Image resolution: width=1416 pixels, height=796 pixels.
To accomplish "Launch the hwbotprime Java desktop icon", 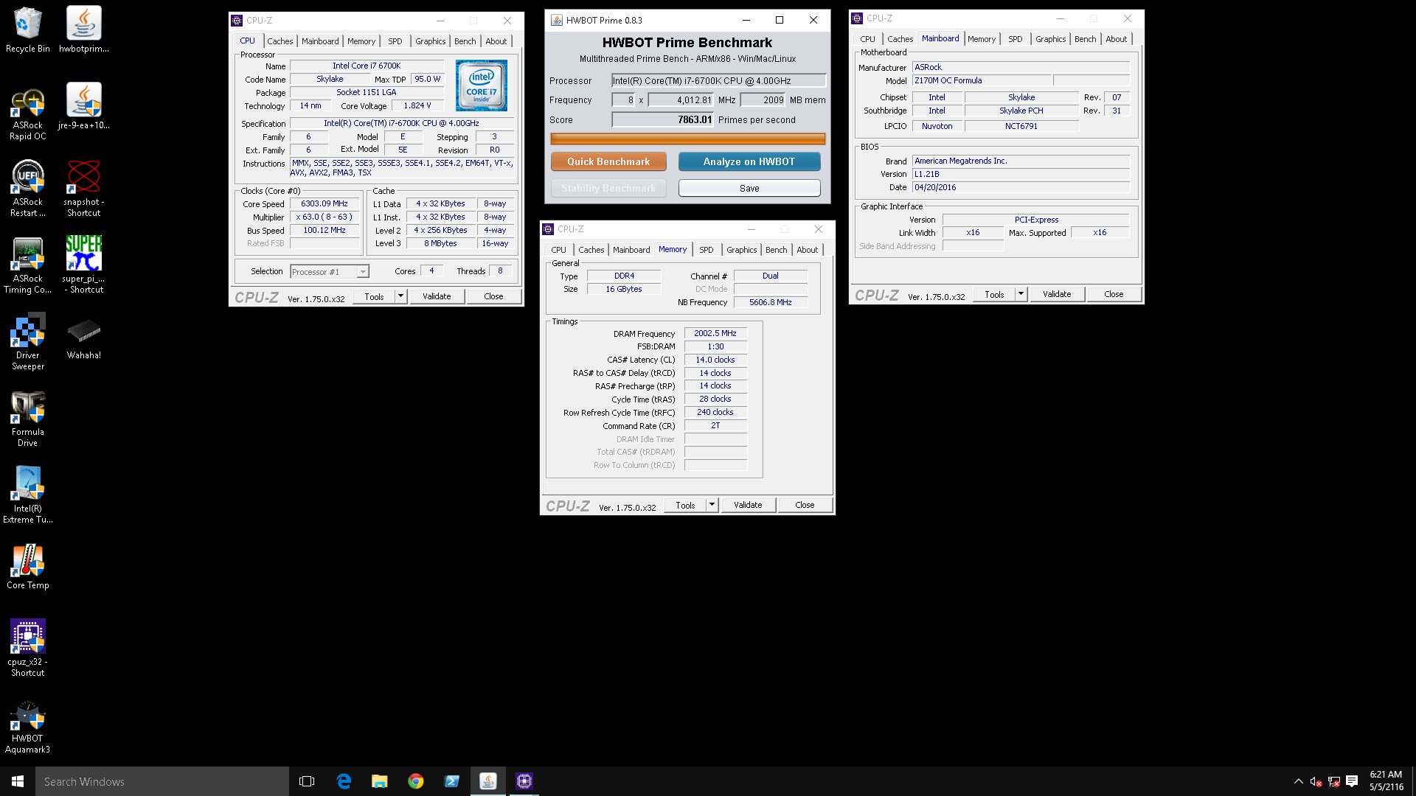I will (x=84, y=30).
